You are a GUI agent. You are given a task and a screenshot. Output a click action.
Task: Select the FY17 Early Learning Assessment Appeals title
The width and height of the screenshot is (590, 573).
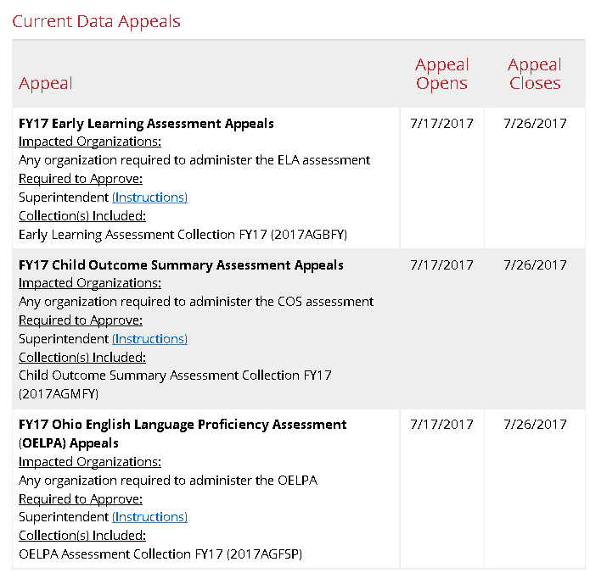(x=146, y=124)
